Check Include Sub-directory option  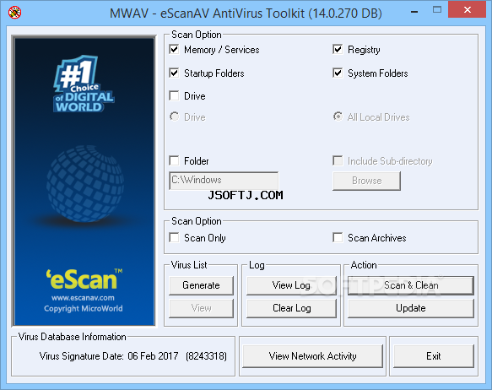pyautogui.click(x=338, y=160)
